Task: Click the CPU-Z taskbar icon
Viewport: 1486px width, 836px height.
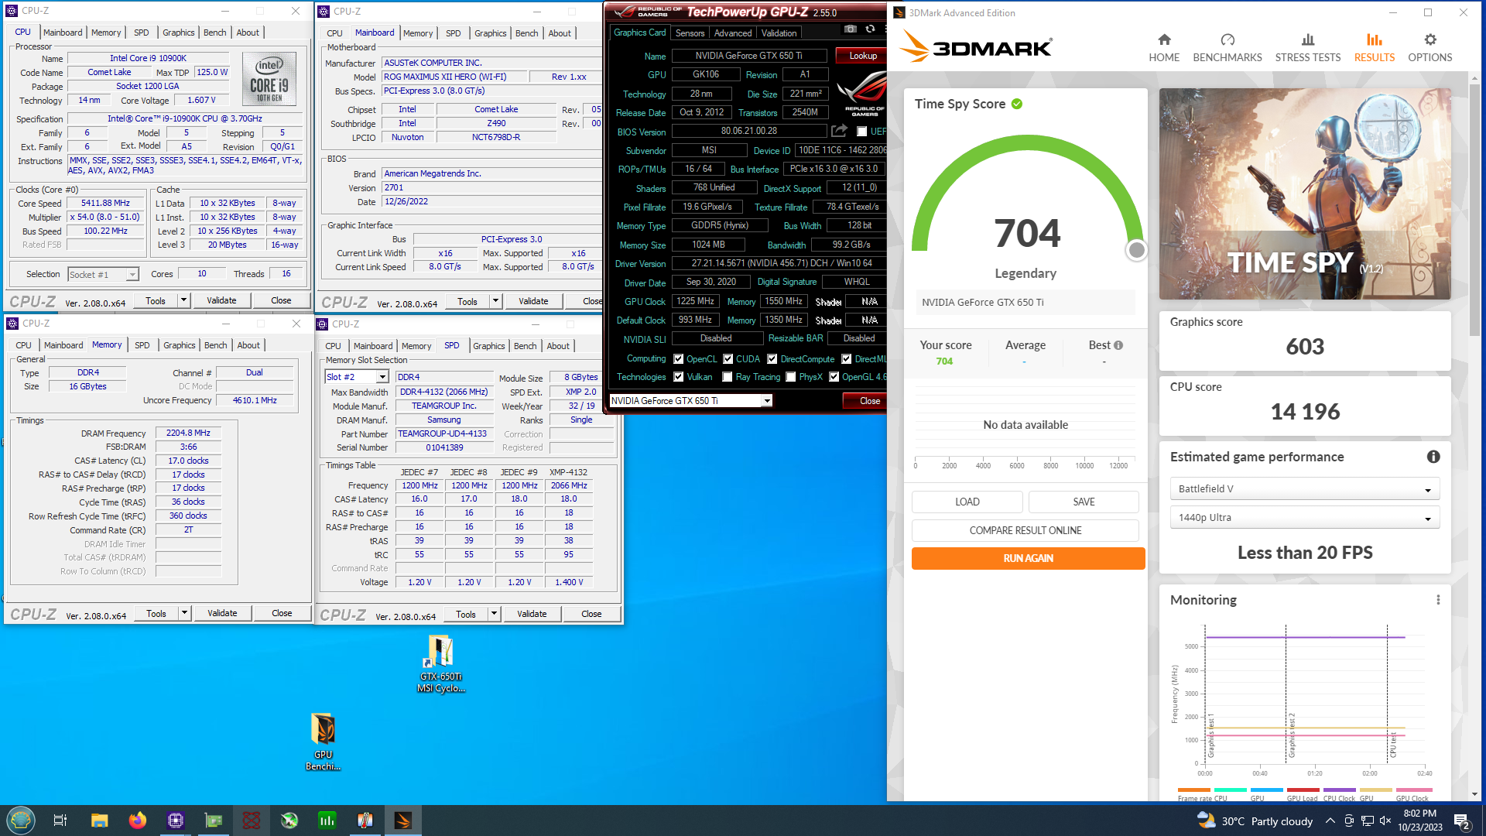Action: pos(176,821)
